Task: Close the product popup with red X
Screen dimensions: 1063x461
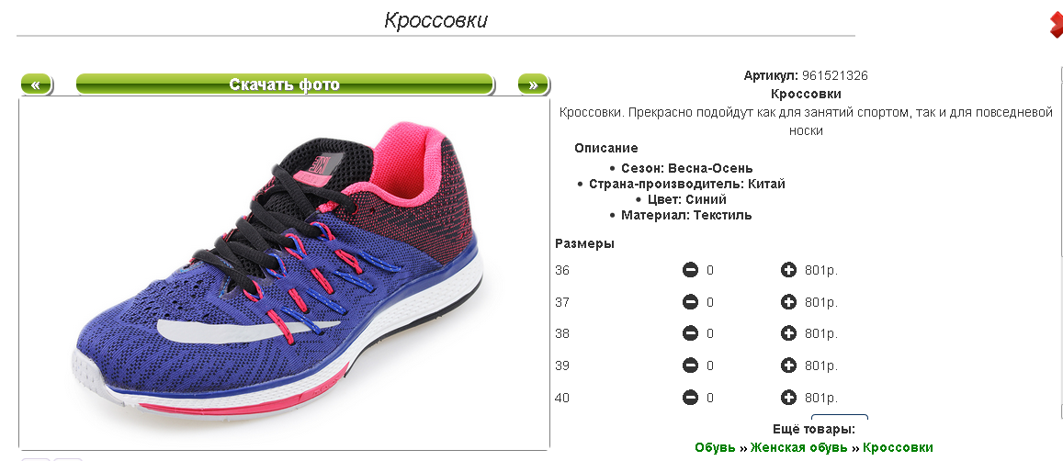Action: click(1057, 26)
